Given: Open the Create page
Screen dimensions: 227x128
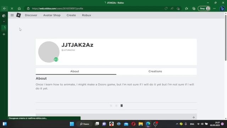Looking at the screenshot, I should [x=71, y=15].
